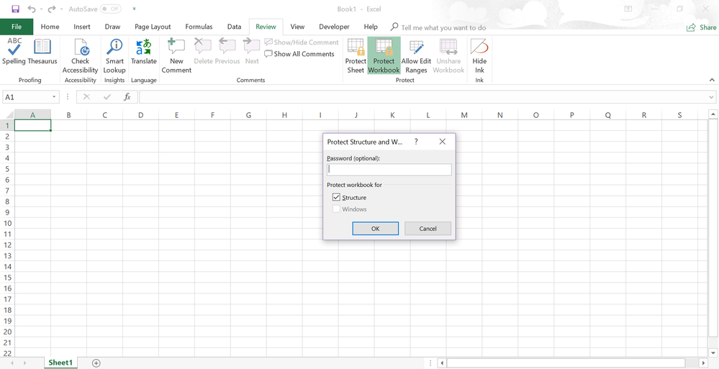Screen dimensions: 719x369
Task: Expand the formula bar
Action: tap(711, 97)
